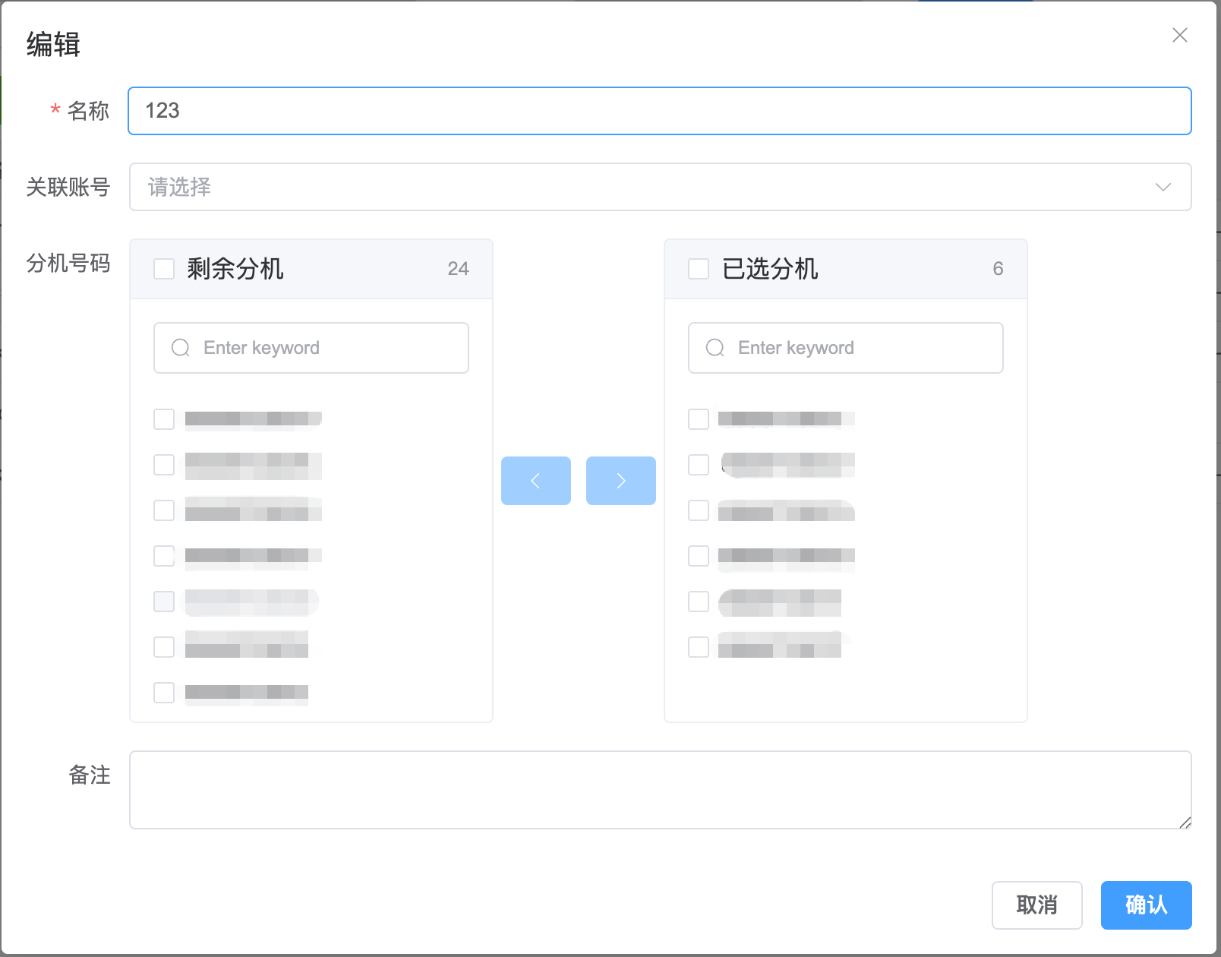Toggle the 已选分机 select-all checkbox

[x=699, y=269]
